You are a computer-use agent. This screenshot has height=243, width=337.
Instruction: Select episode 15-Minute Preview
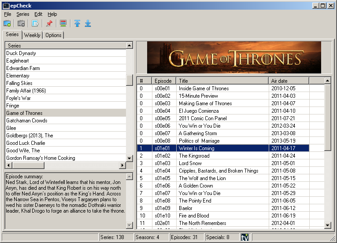point(223,96)
